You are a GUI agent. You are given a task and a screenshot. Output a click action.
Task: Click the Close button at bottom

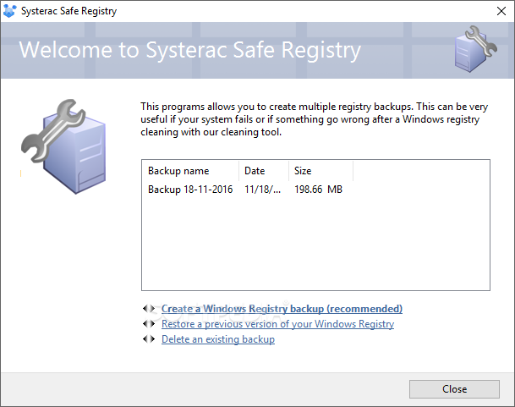tap(454, 389)
